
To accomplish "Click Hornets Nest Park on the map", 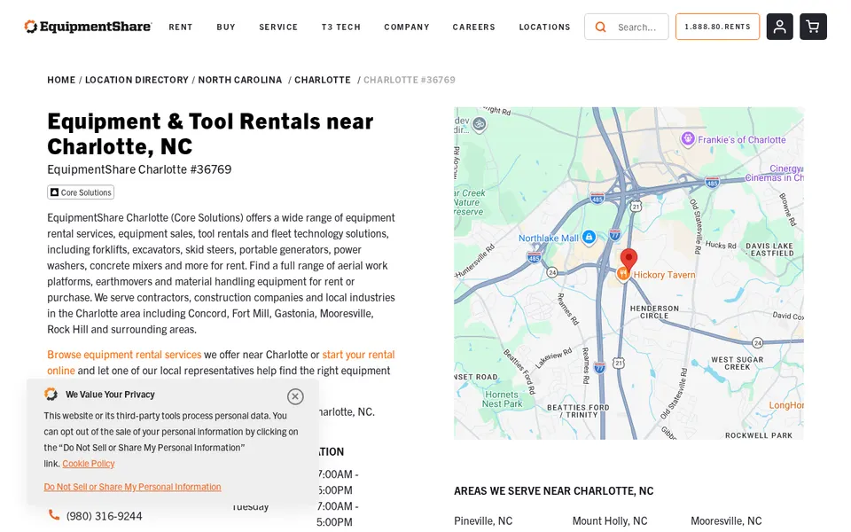I will (502, 399).
